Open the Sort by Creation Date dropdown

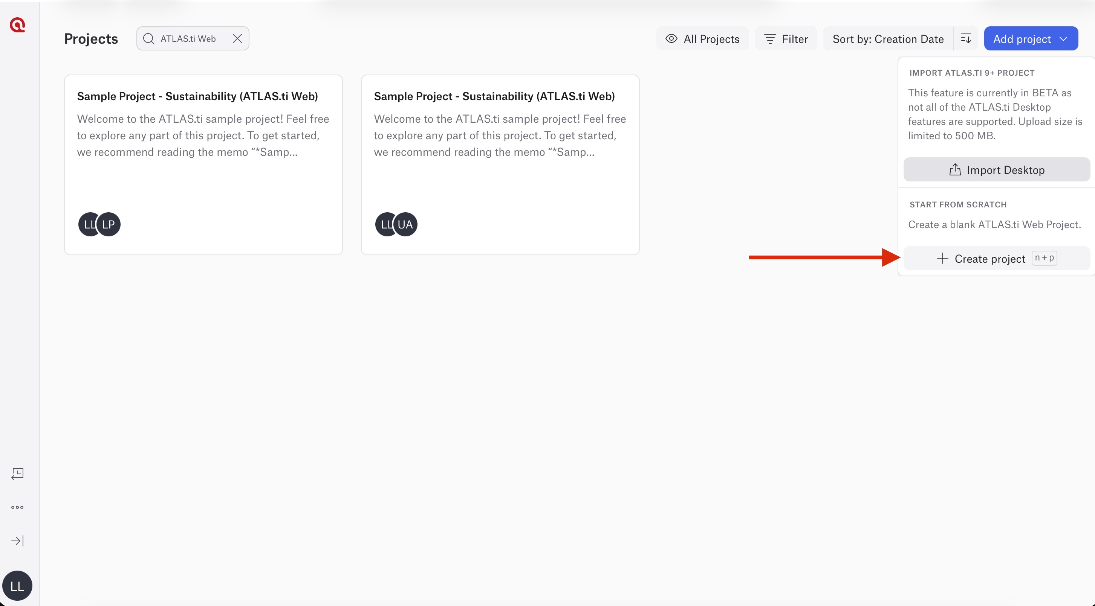click(x=888, y=39)
